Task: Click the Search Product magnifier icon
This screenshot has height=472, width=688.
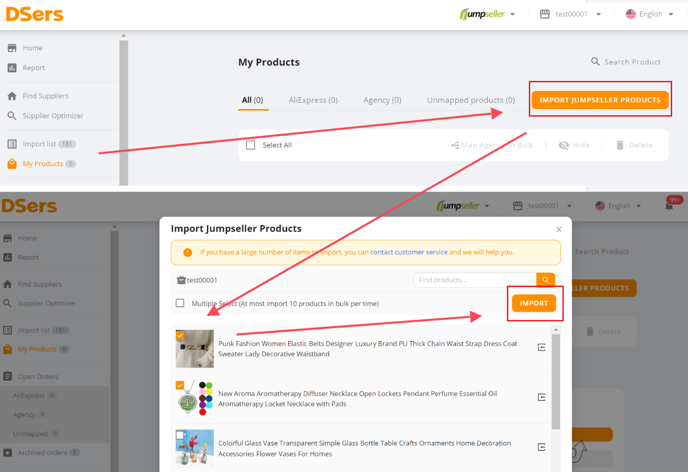Action: [596, 61]
